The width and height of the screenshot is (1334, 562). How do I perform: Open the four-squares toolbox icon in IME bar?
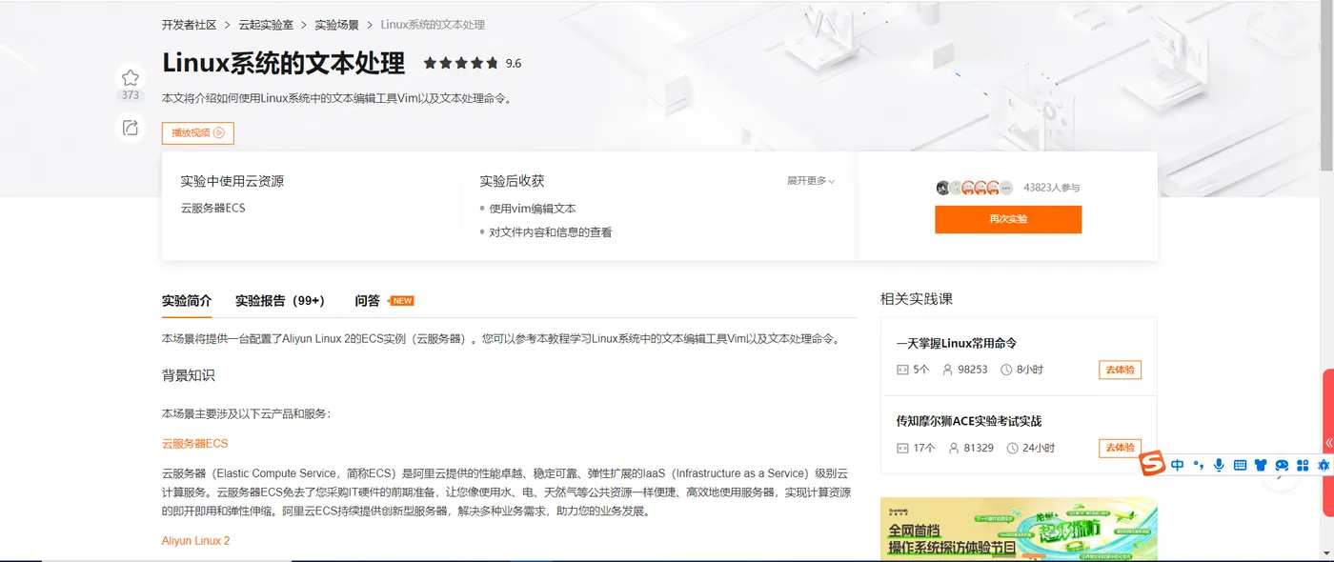1303,465
